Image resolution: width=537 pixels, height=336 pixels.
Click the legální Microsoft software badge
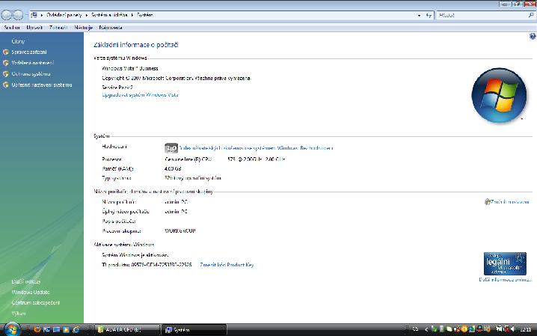[x=505, y=263]
